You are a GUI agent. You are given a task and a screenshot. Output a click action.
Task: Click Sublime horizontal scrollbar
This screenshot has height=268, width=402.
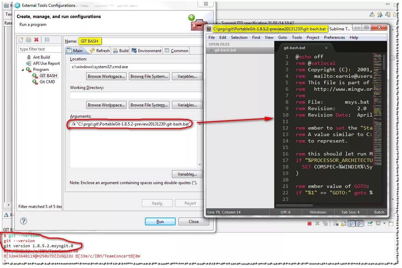point(294,206)
